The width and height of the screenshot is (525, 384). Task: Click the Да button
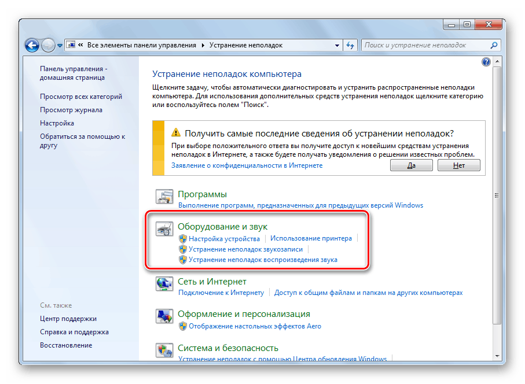411,165
